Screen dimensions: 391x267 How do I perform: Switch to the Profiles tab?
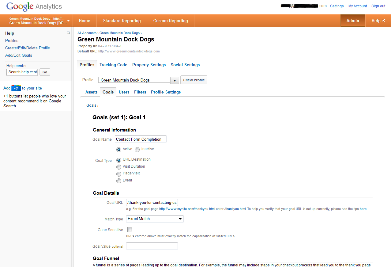pyautogui.click(x=87, y=65)
